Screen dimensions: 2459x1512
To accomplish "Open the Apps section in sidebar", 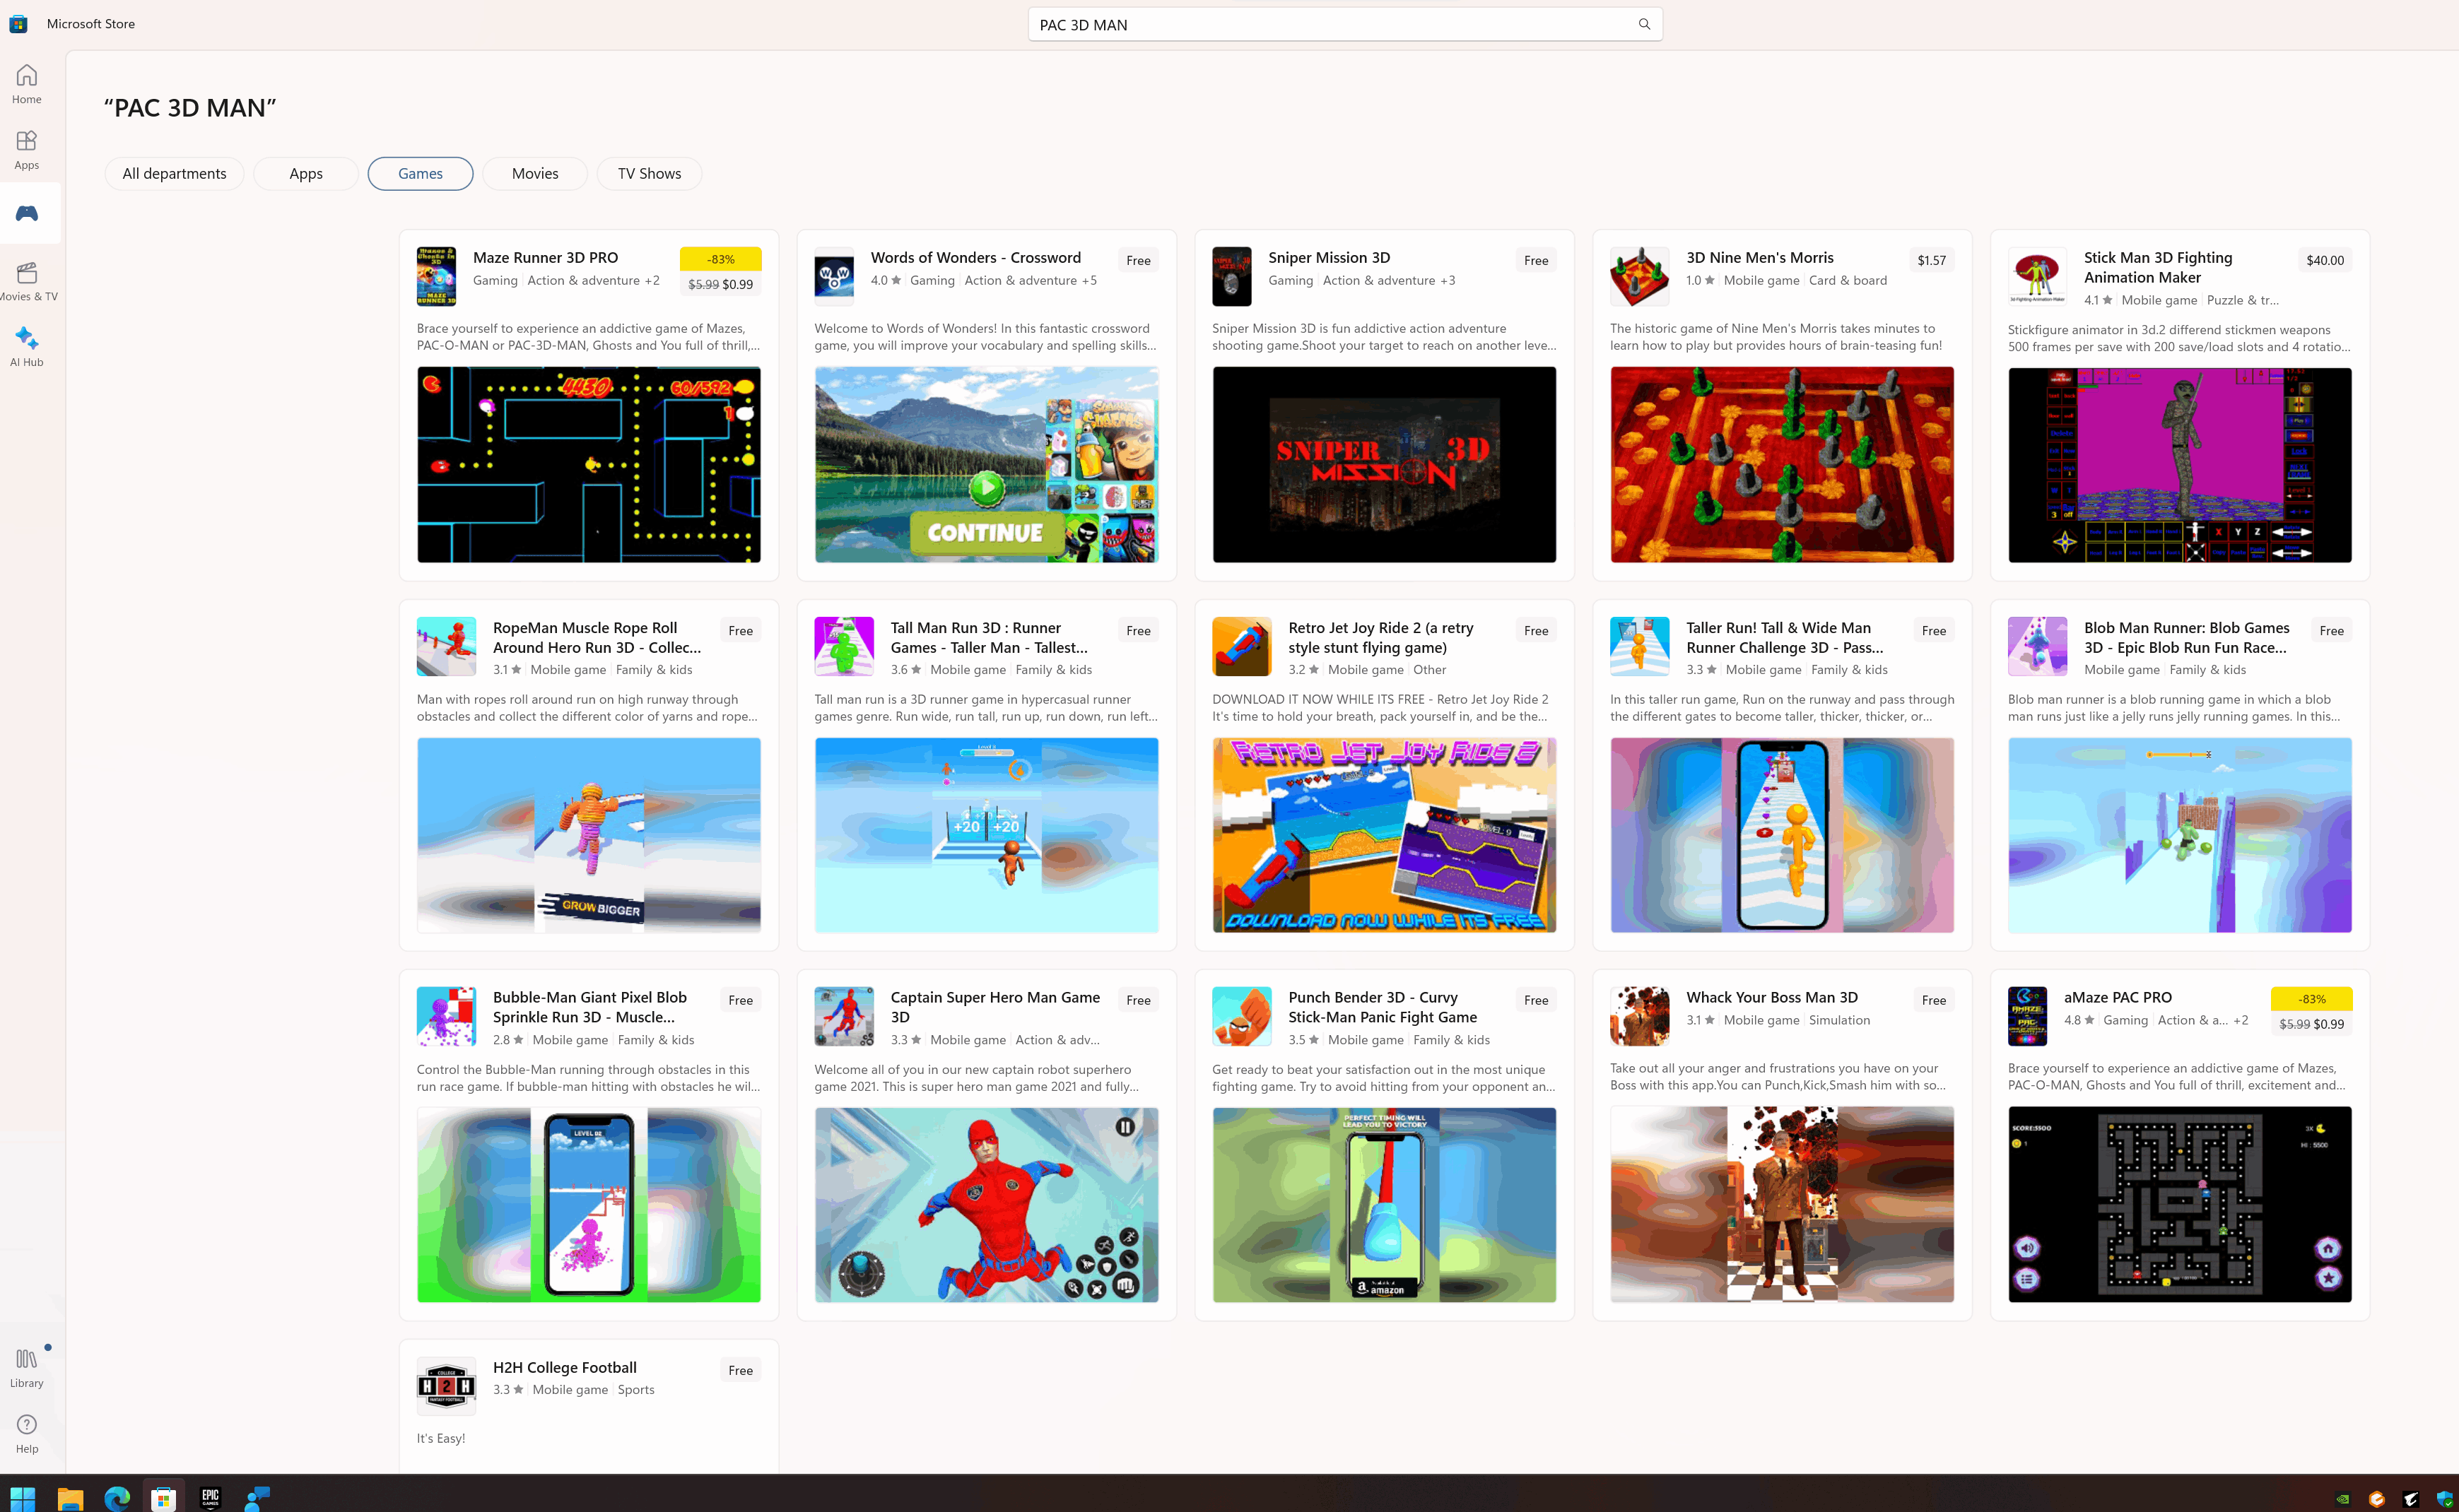I will pos(27,149).
